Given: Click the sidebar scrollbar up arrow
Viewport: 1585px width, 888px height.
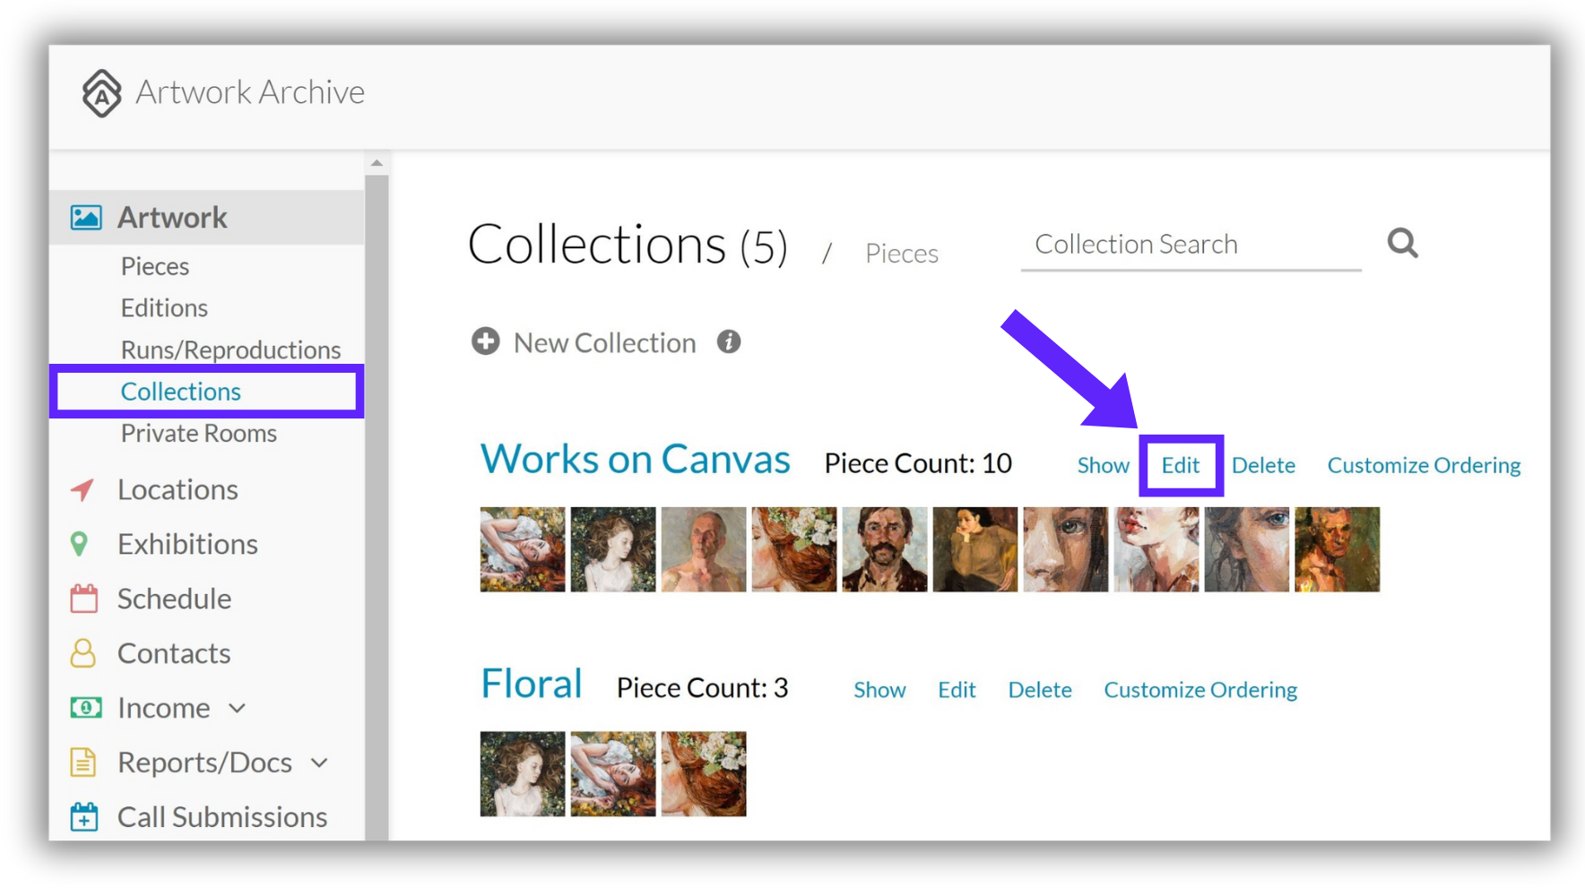Looking at the screenshot, I should click(377, 163).
